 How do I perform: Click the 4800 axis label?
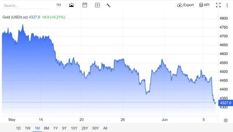click(224, 18)
